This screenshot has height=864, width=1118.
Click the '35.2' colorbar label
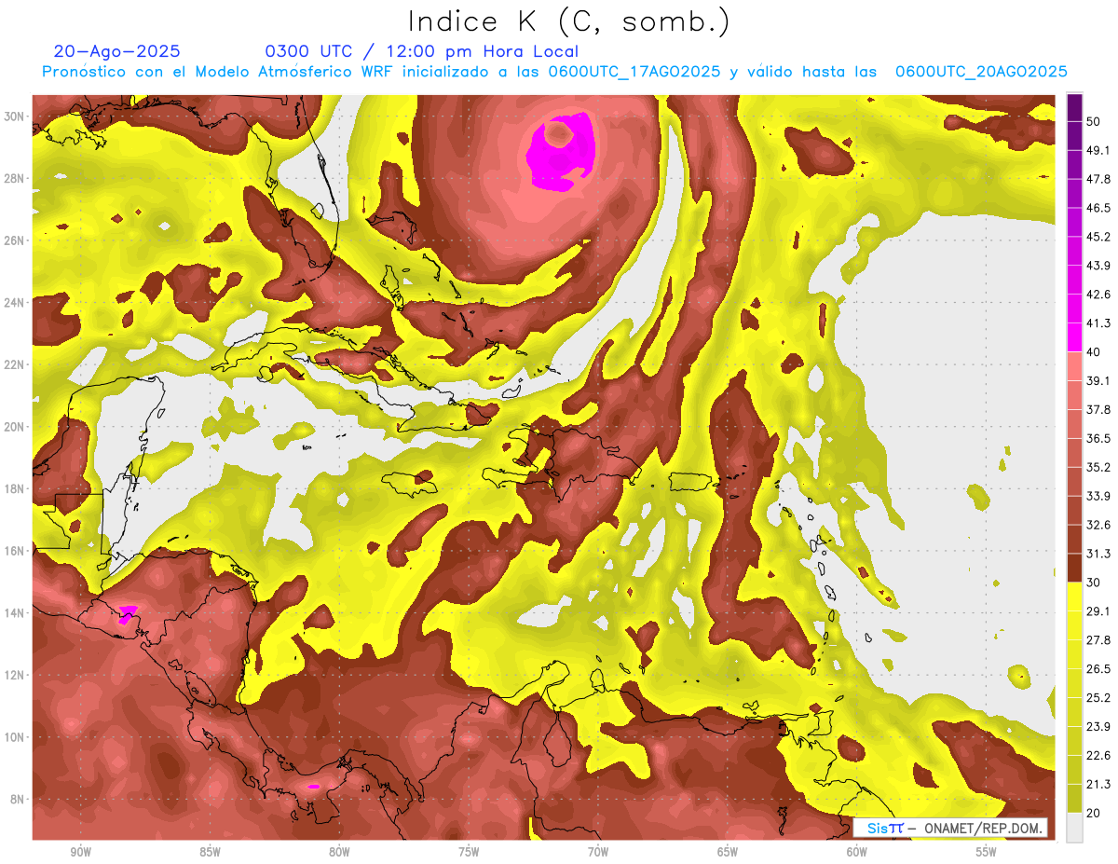[1098, 467]
